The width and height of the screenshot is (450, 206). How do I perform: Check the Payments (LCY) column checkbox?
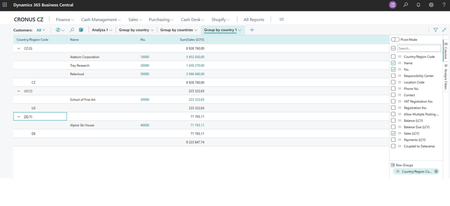(393, 140)
